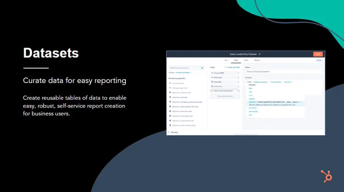The image size is (344, 192).
Task: Open the HubSpot property insert dropdown
Action: (261, 82)
